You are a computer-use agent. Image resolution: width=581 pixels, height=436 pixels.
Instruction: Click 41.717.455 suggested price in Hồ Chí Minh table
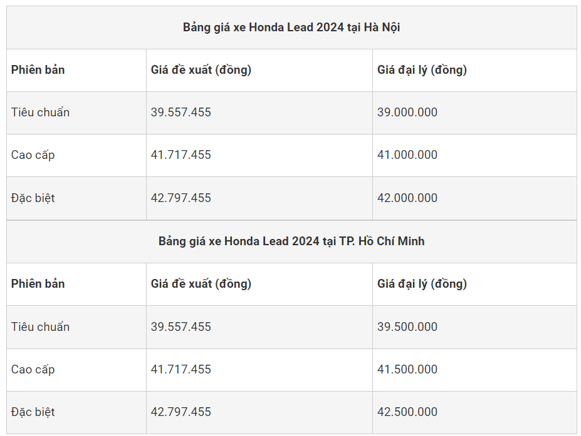tap(181, 370)
